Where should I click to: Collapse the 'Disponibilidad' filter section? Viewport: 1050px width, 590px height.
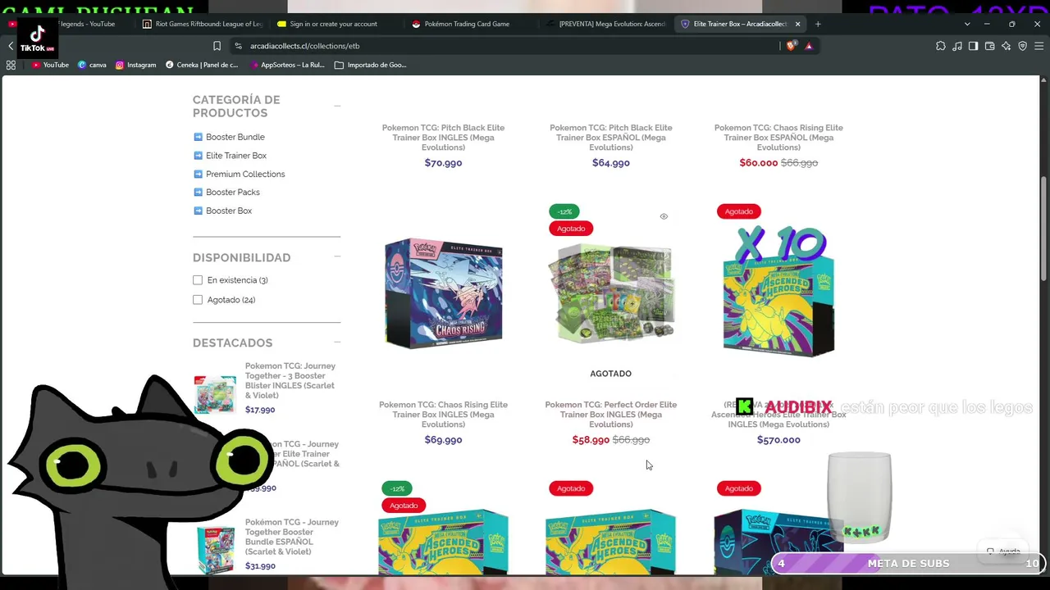pyautogui.click(x=337, y=256)
